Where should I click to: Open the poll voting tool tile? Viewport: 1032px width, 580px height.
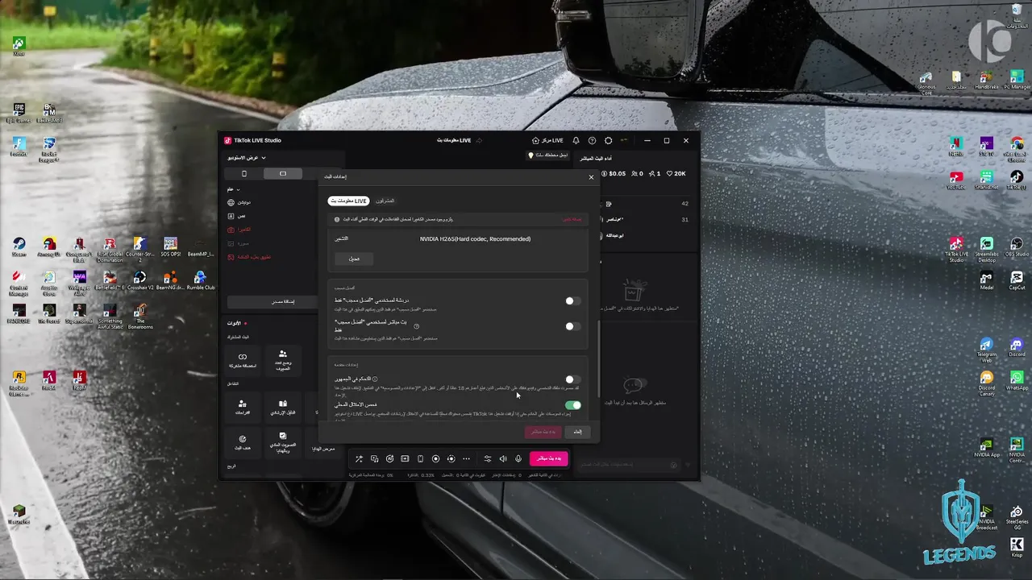283,441
